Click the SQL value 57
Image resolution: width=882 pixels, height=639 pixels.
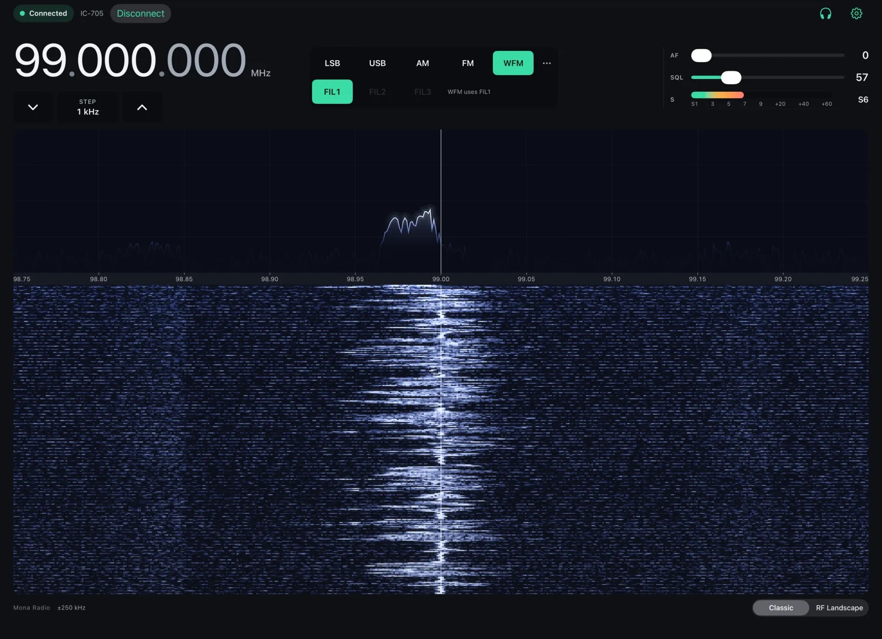click(862, 77)
